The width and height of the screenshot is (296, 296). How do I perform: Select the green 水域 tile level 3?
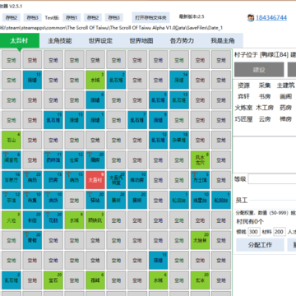point(95,80)
